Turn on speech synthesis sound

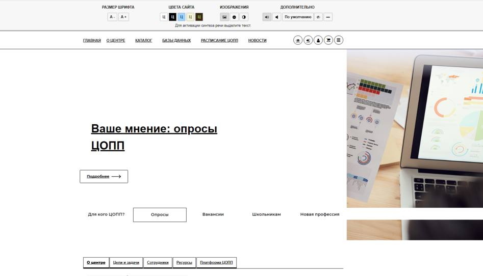267,17
